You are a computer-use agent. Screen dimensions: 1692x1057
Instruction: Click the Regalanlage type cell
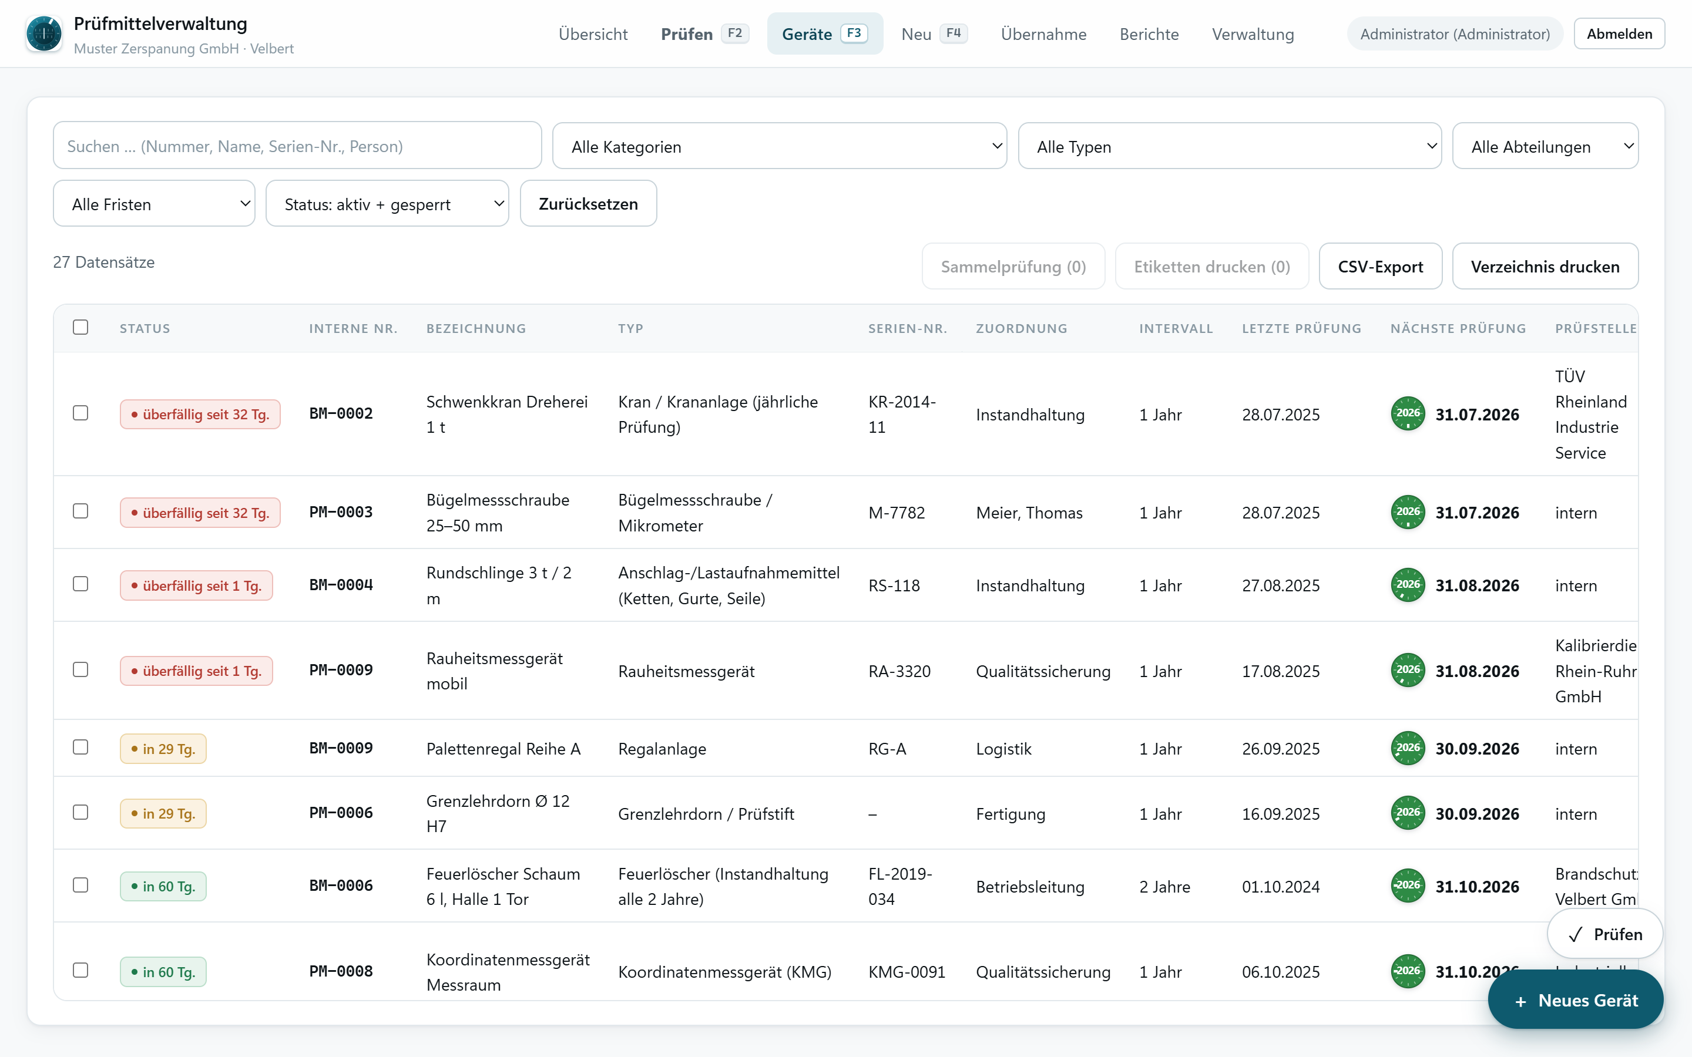(x=662, y=749)
